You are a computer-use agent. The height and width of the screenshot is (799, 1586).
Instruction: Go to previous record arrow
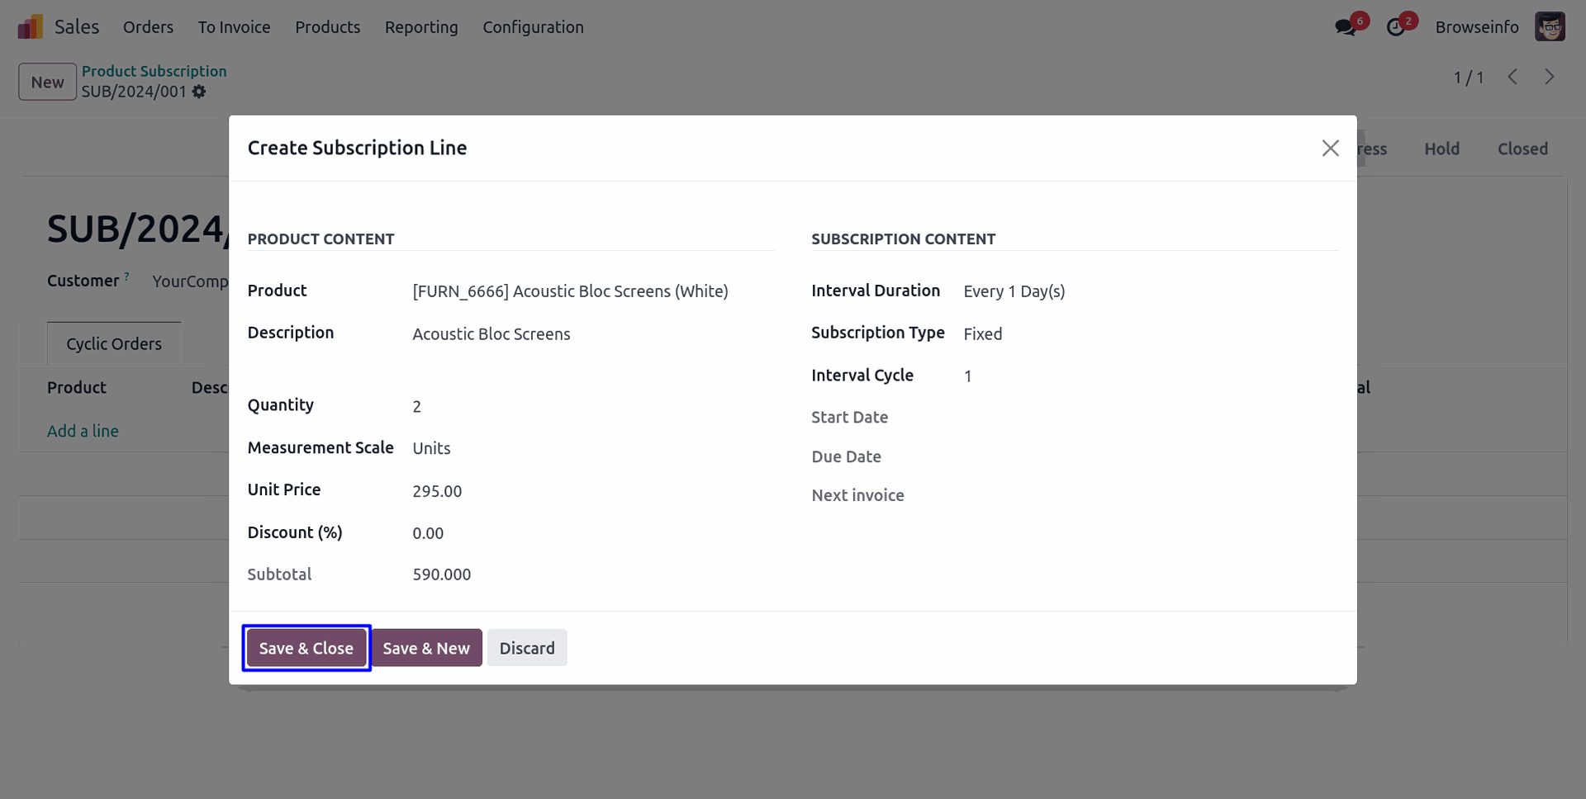[x=1512, y=77]
